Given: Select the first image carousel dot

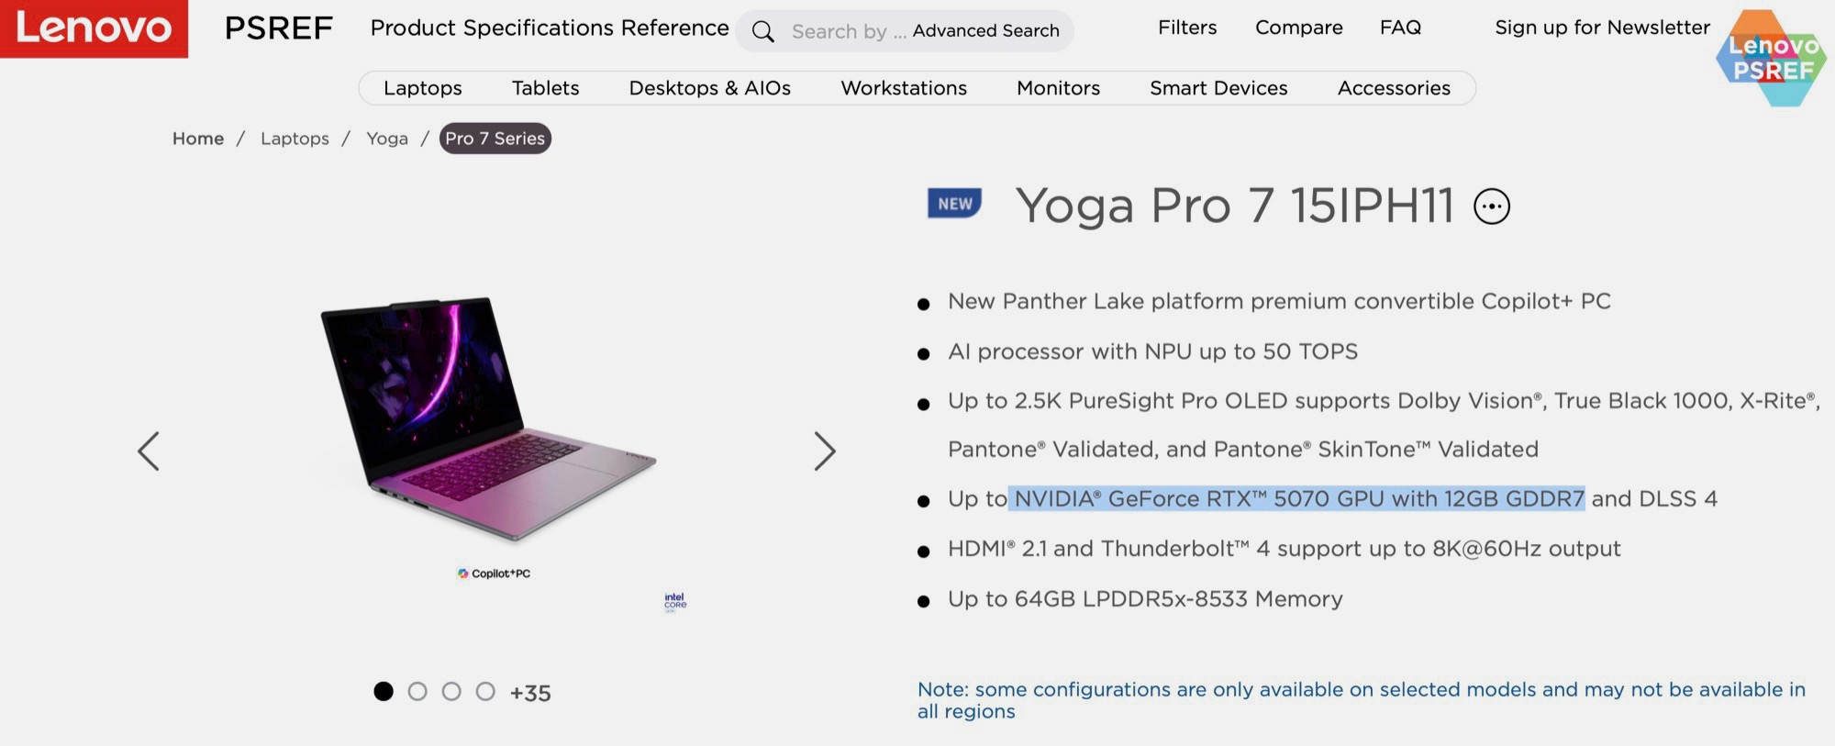Looking at the screenshot, I should pyautogui.click(x=384, y=692).
